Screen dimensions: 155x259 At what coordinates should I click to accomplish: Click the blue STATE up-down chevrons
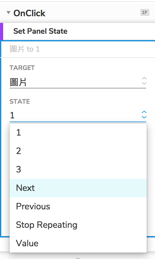pos(144,115)
